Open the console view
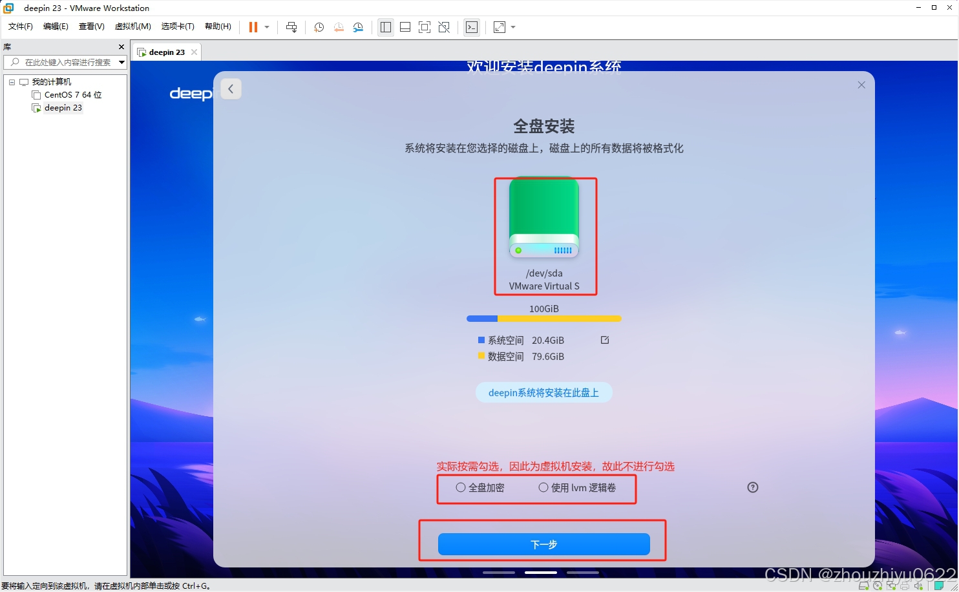 (x=472, y=27)
